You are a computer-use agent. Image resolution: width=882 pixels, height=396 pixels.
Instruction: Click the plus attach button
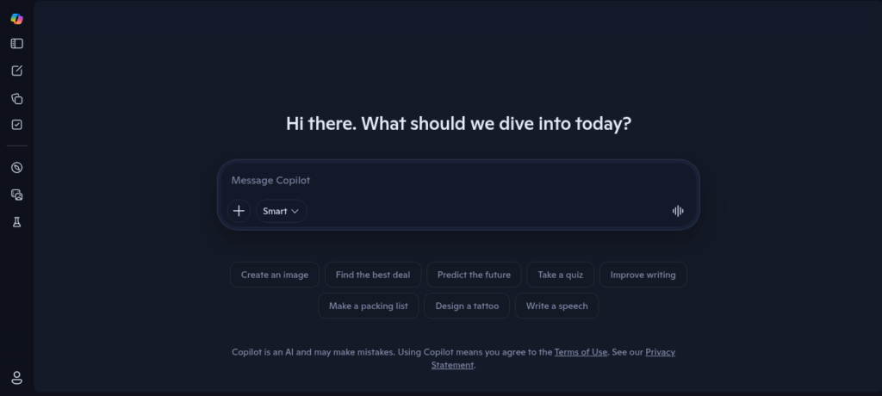click(x=239, y=211)
